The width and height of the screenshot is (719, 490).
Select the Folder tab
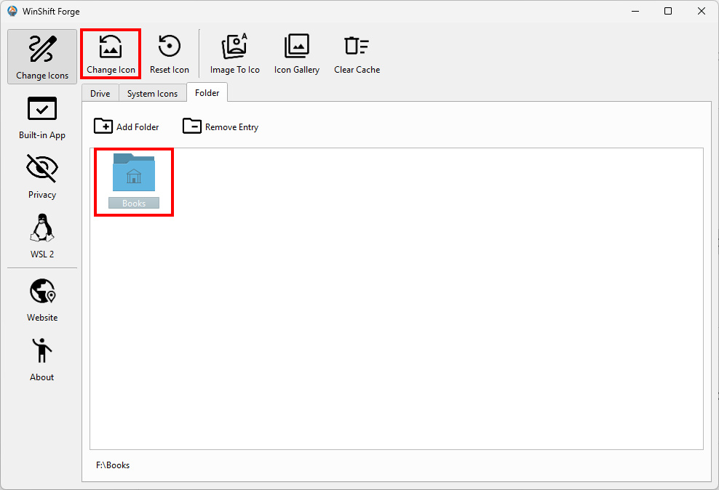(x=207, y=92)
